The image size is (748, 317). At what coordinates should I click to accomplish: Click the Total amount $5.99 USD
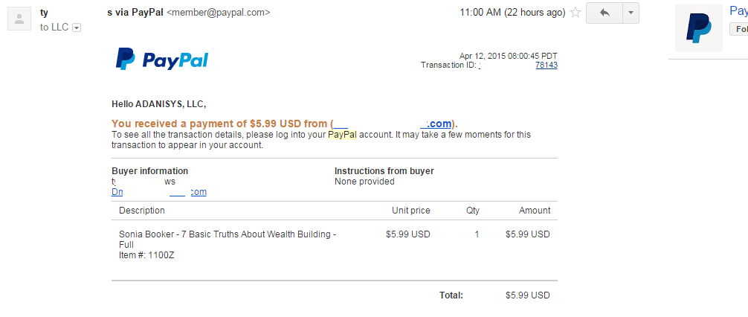coord(528,295)
